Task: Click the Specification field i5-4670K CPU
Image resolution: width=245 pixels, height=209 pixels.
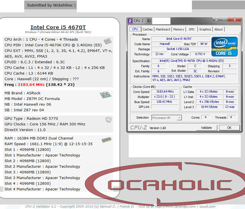Action: 194,61
